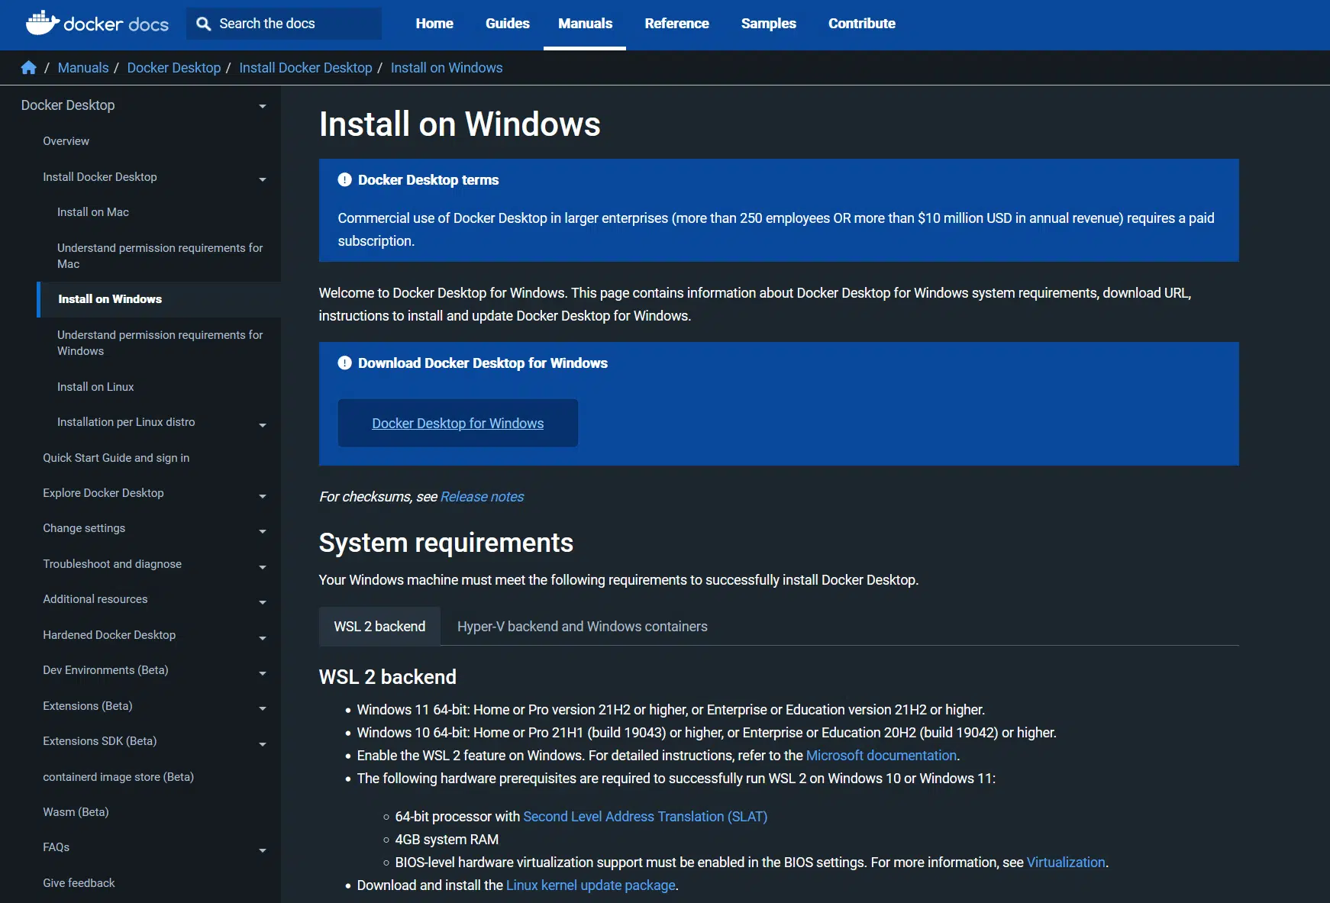Click the home icon in breadcrumb

tap(29, 68)
